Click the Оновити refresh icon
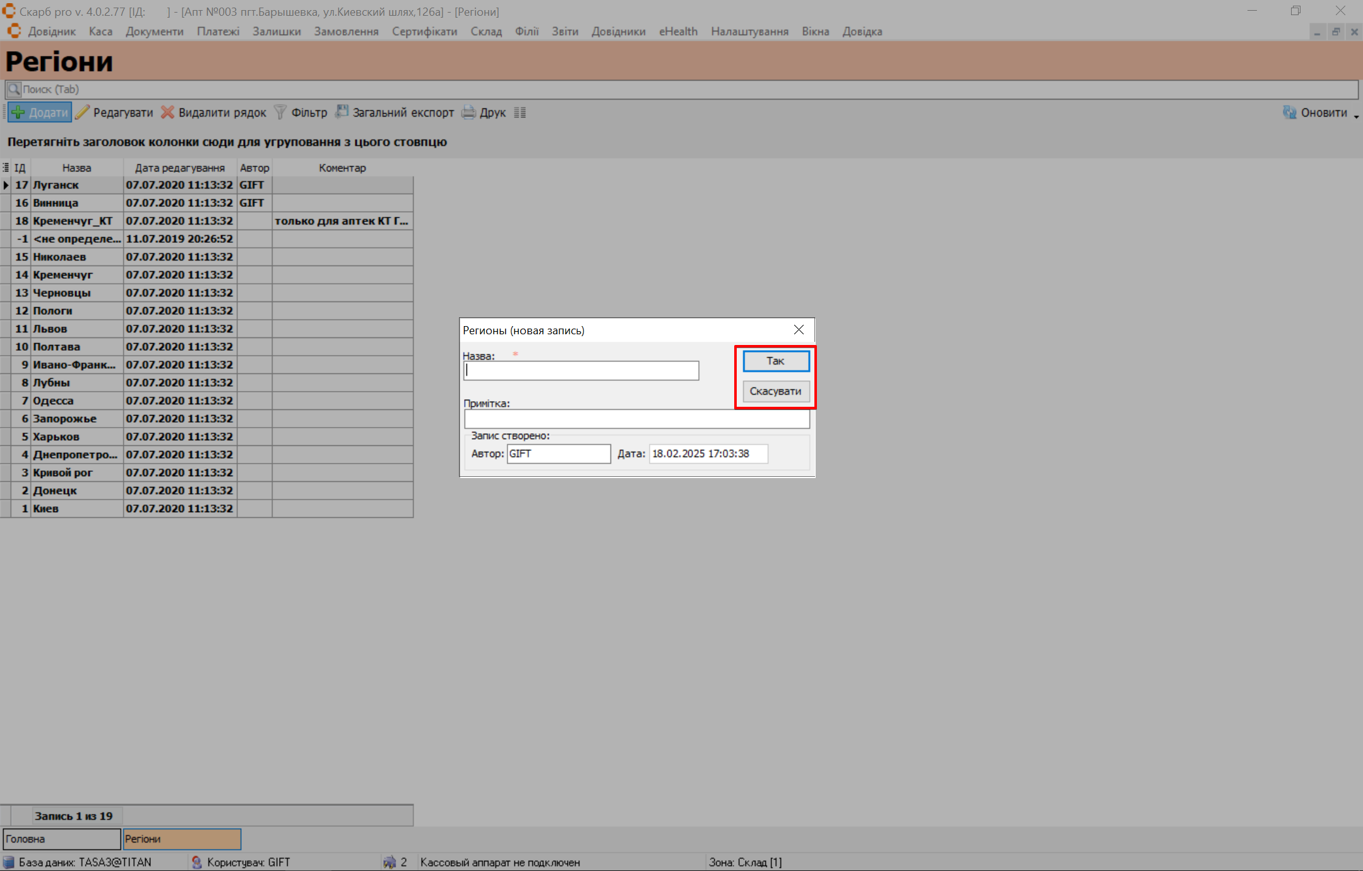The height and width of the screenshot is (871, 1363). pos(1290,113)
